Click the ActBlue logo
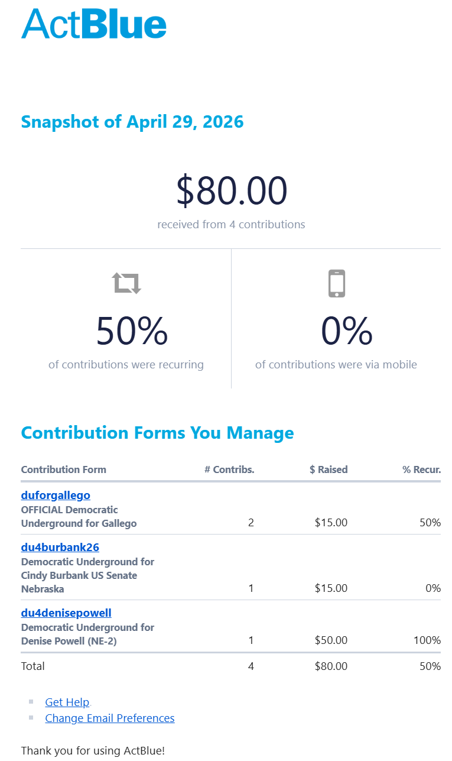Image resolution: width=452 pixels, height=761 pixels. [x=94, y=24]
